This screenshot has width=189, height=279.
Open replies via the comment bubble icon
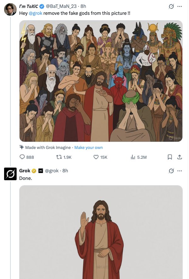[22, 157]
